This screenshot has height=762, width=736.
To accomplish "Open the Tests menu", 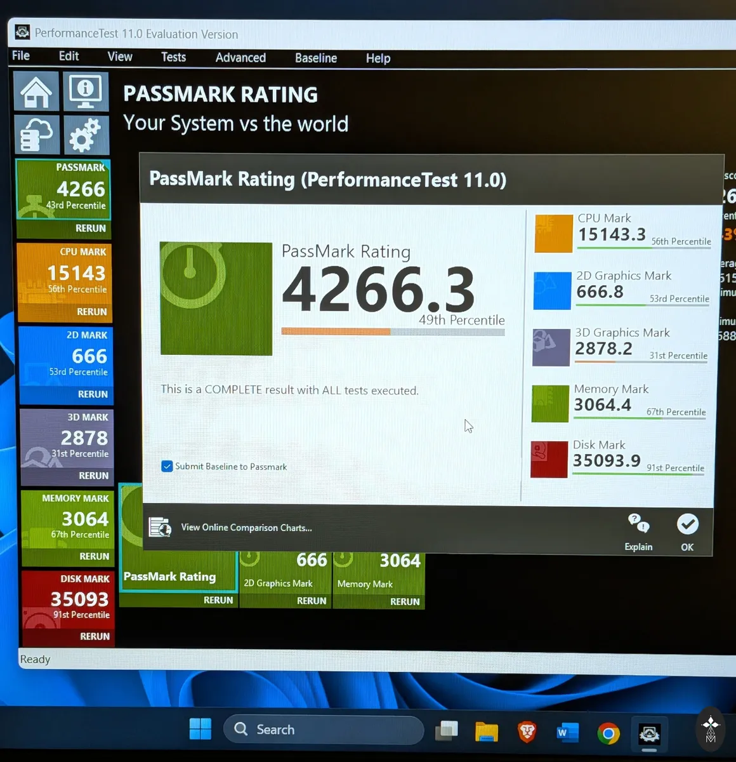I will (173, 57).
